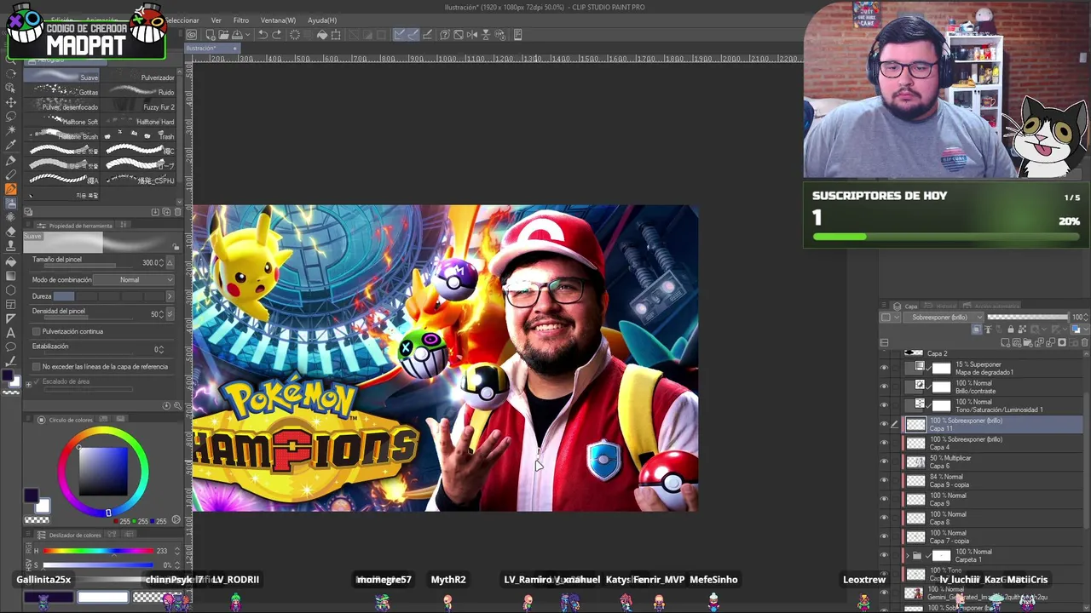Open the Ventana(W) menu
The width and height of the screenshot is (1091, 613).
pyautogui.click(x=278, y=20)
